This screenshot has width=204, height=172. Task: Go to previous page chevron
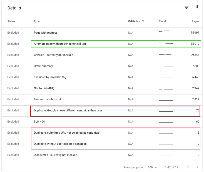188,167
